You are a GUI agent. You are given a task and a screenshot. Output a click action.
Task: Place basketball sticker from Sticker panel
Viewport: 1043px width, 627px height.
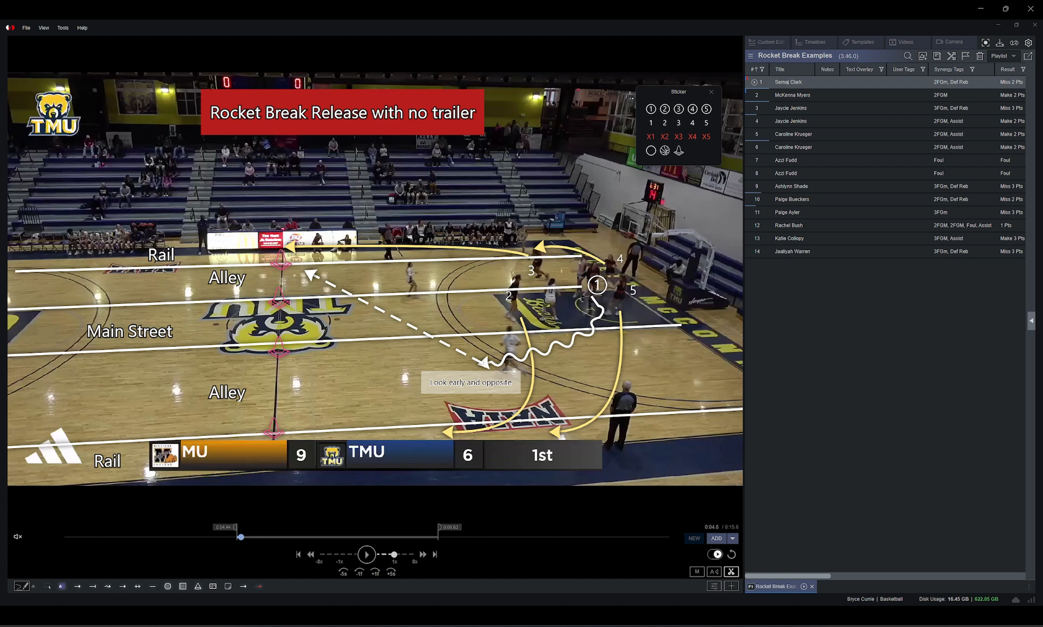(664, 150)
